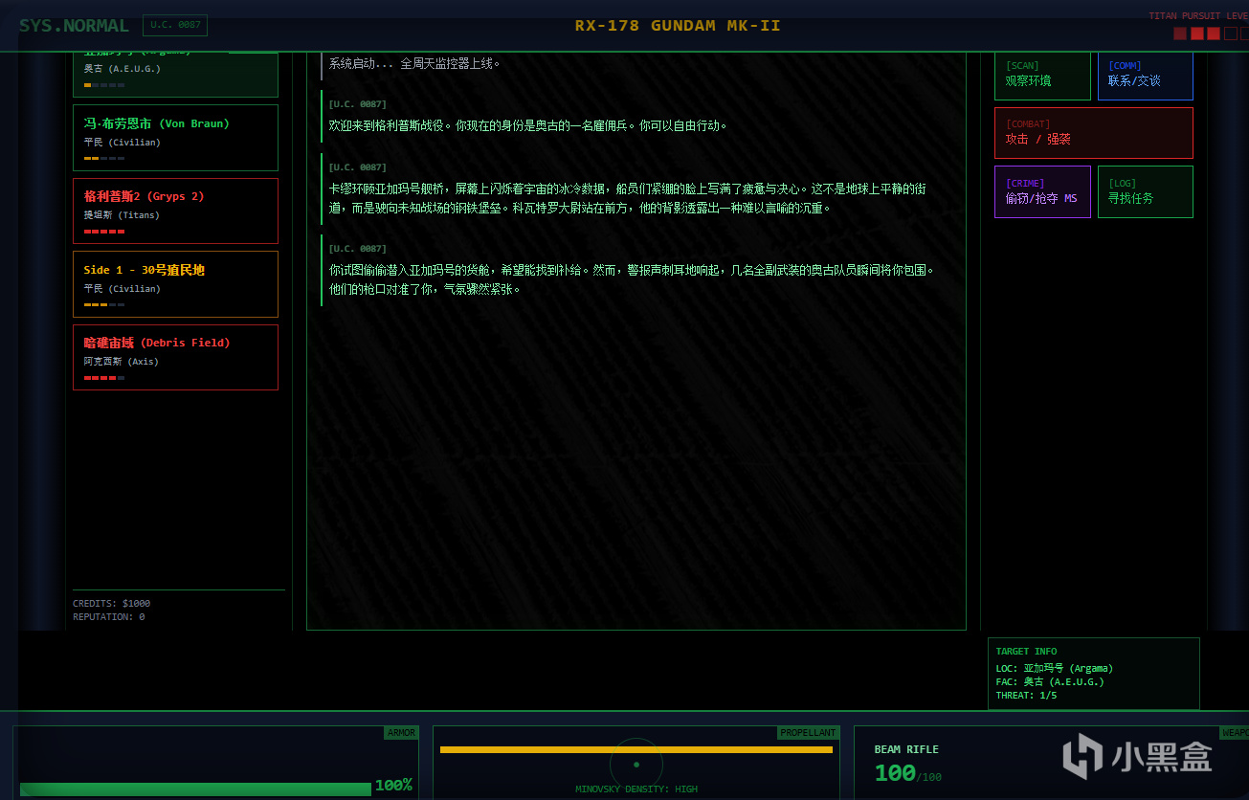Screen dimensions: 1249x800
Task: Click the FAC: 奥古 (A.E.U.G.) target line
Action: coord(1050,682)
